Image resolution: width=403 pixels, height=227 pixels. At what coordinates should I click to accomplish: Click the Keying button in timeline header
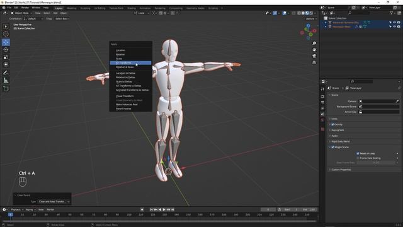[x=30, y=209]
